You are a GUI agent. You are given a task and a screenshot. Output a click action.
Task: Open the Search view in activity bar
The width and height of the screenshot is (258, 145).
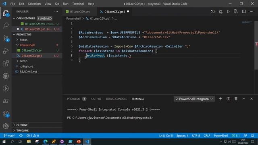(6, 25)
